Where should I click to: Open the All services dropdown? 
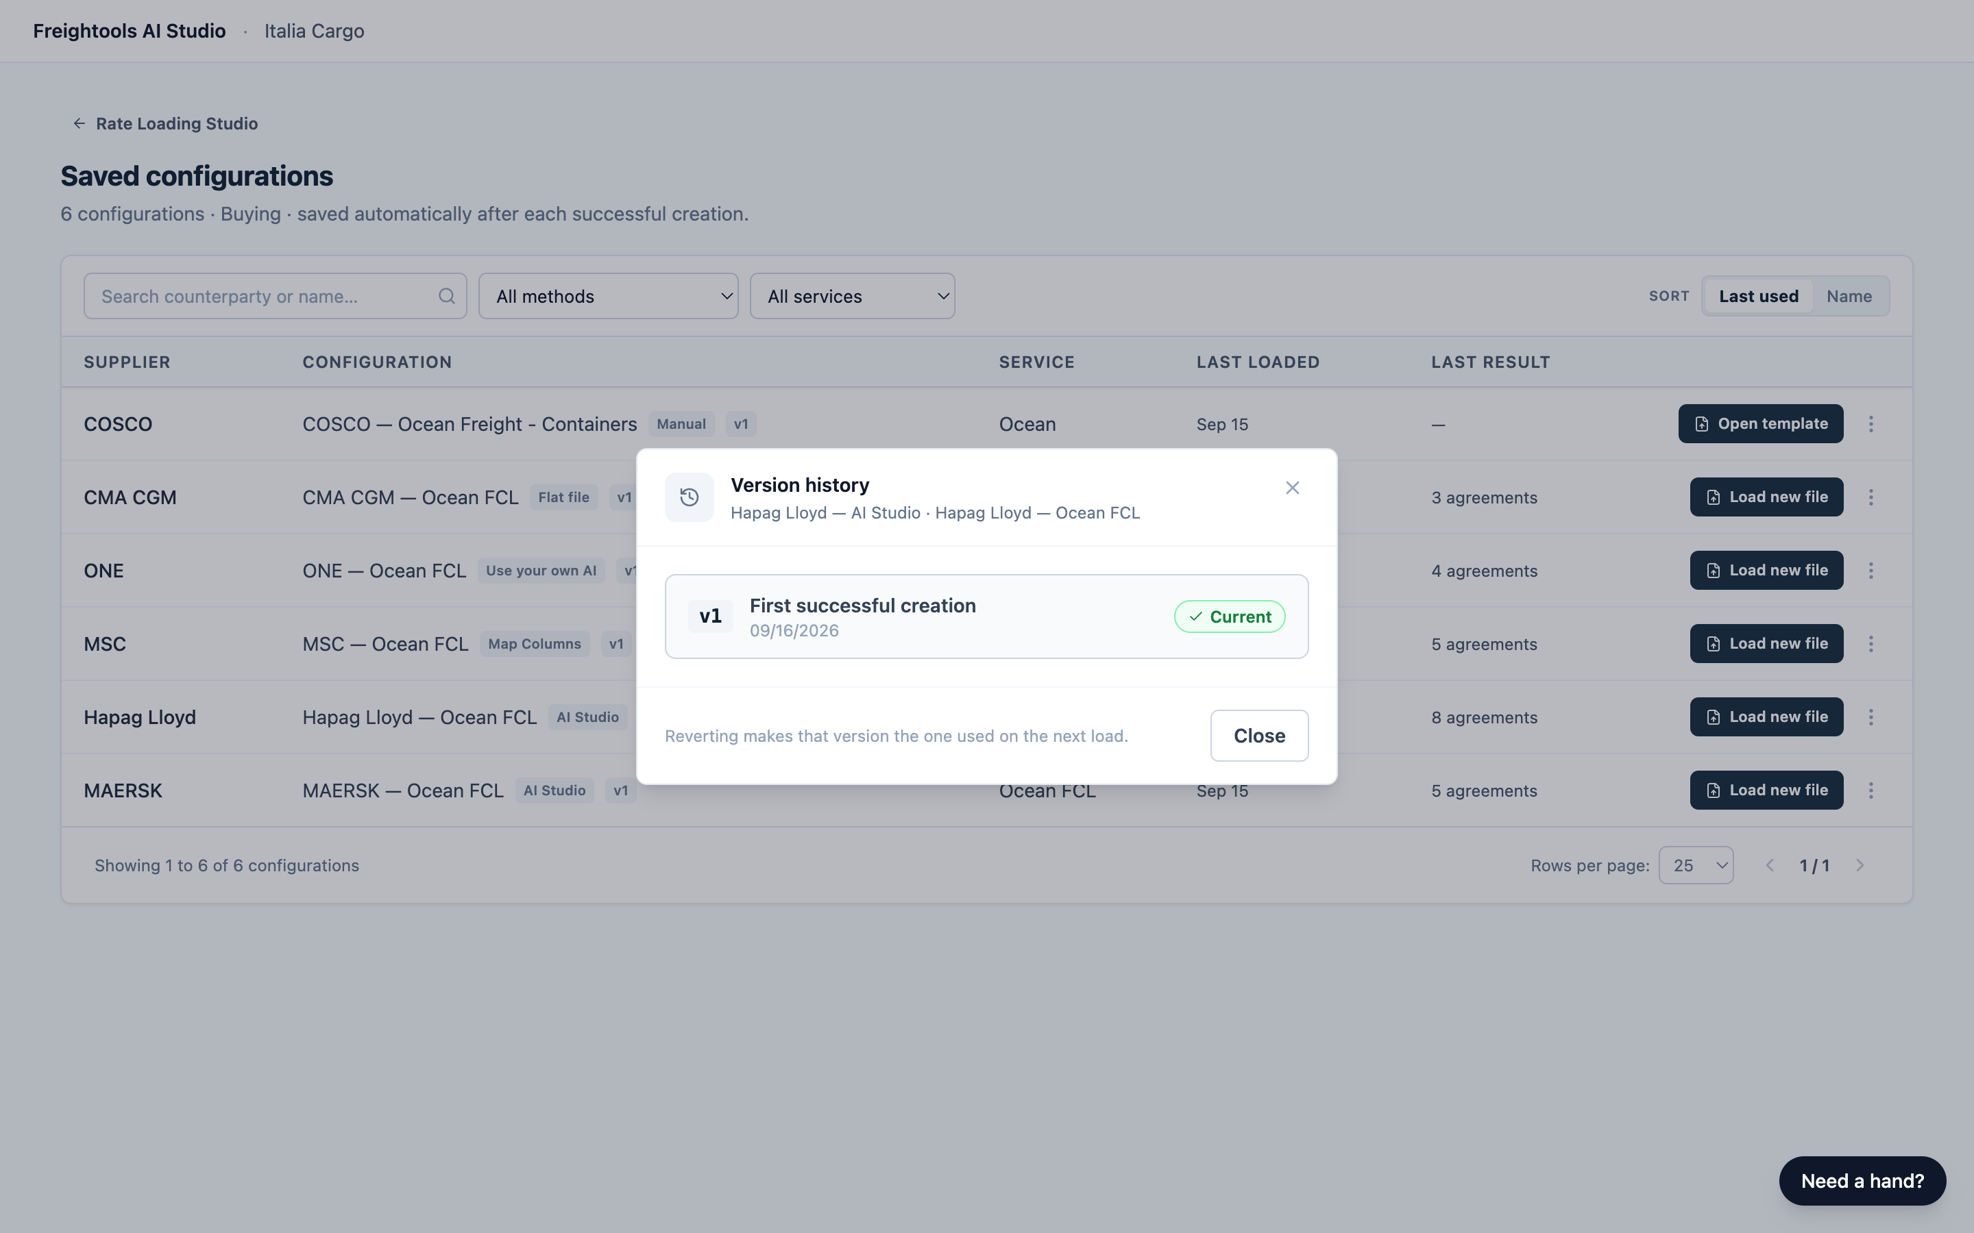click(851, 296)
